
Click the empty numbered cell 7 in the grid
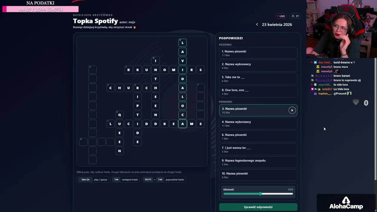coord(201,88)
